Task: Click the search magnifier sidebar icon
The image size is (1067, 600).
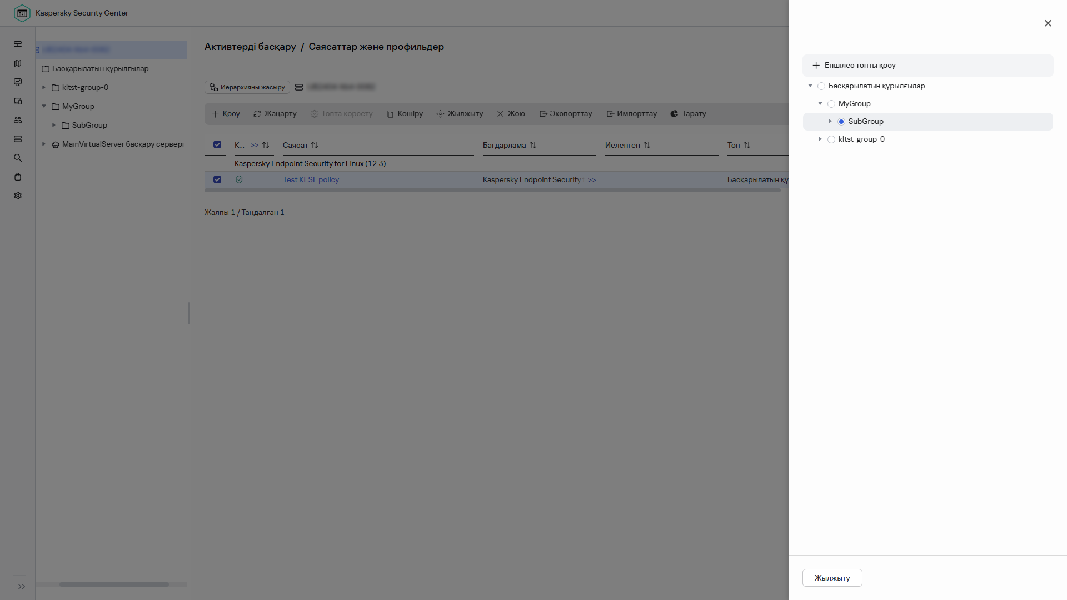Action: coord(18,158)
